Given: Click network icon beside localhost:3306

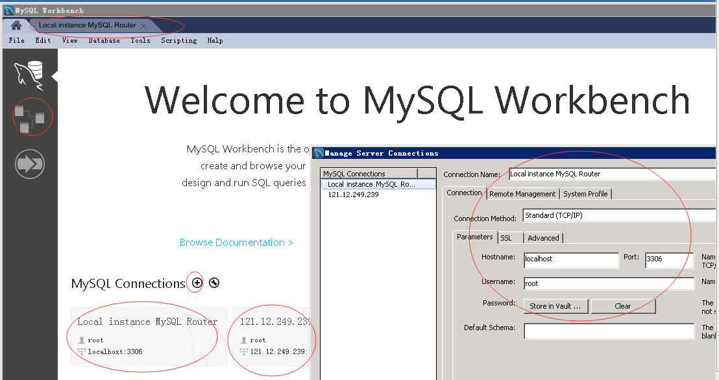Looking at the screenshot, I should (x=82, y=351).
